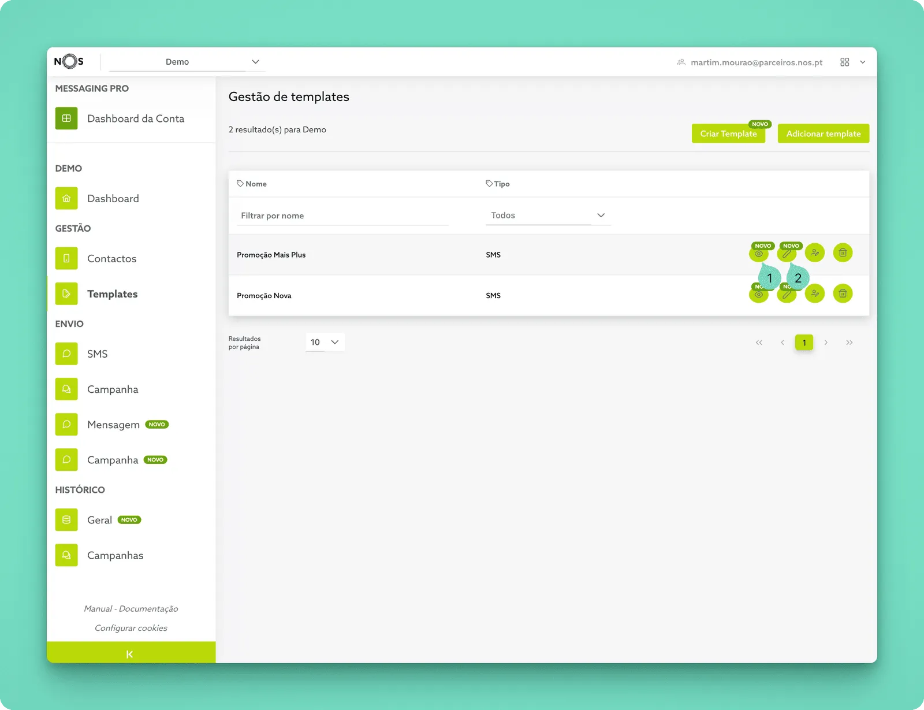Click Gestão de templates heading

pyautogui.click(x=289, y=97)
